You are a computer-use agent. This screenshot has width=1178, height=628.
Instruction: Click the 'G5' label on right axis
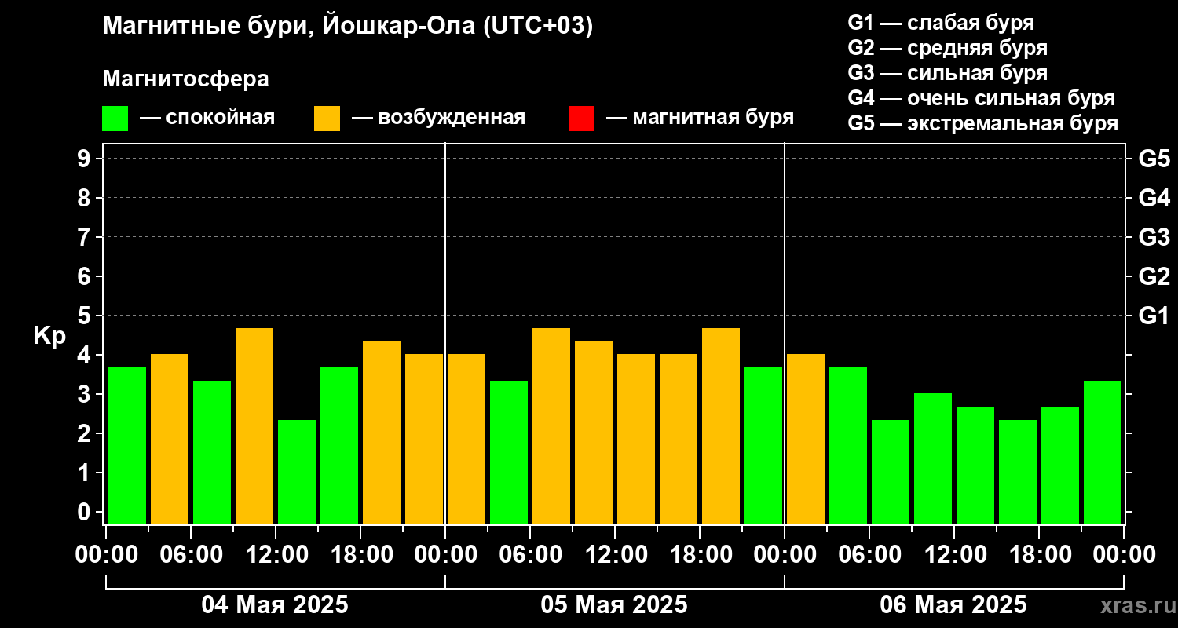tap(1154, 159)
